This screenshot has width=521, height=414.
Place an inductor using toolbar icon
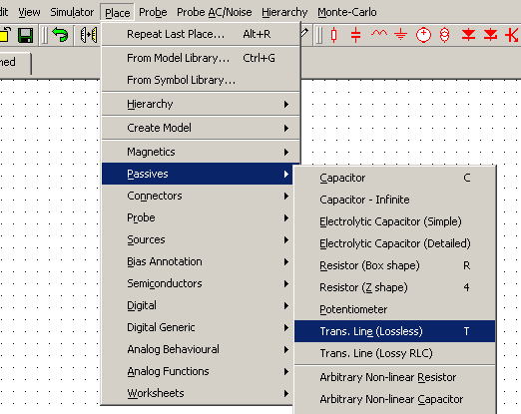click(379, 34)
